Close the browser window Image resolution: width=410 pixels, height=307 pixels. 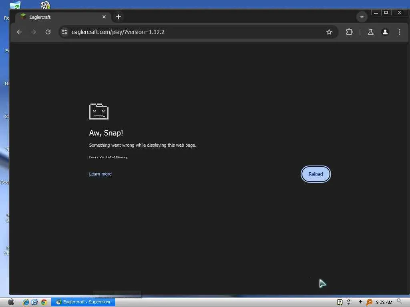point(399,12)
